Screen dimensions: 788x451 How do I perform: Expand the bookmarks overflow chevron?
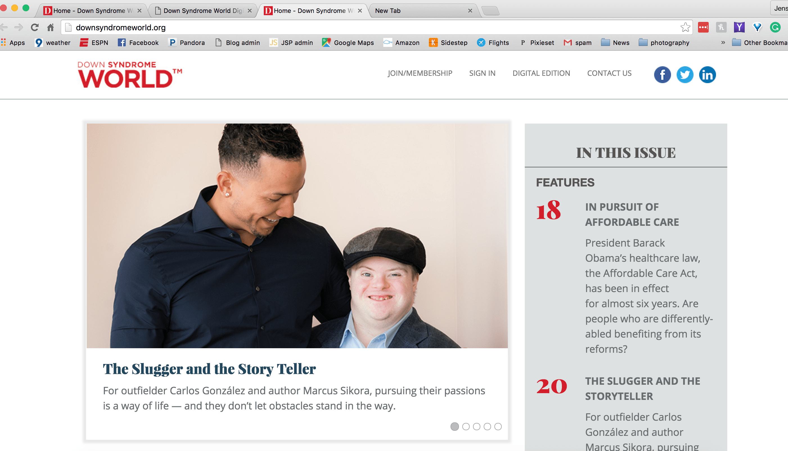723,42
